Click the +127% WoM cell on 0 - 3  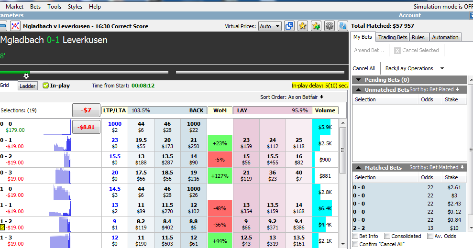click(220, 176)
